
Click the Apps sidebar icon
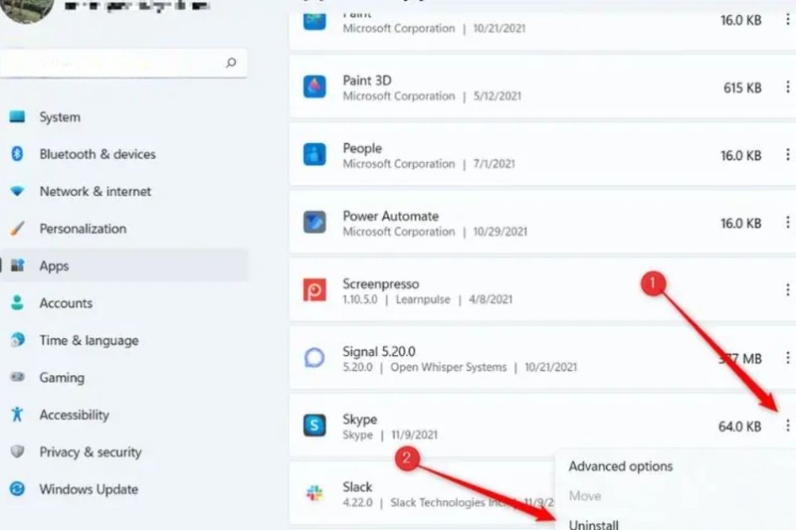[17, 265]
